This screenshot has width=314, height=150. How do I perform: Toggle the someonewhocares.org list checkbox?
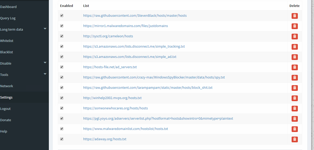(62, 108)
